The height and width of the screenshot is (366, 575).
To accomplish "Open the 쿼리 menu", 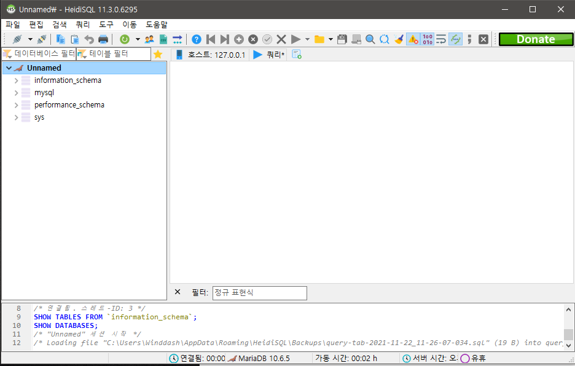I will (x=83, y=25).
